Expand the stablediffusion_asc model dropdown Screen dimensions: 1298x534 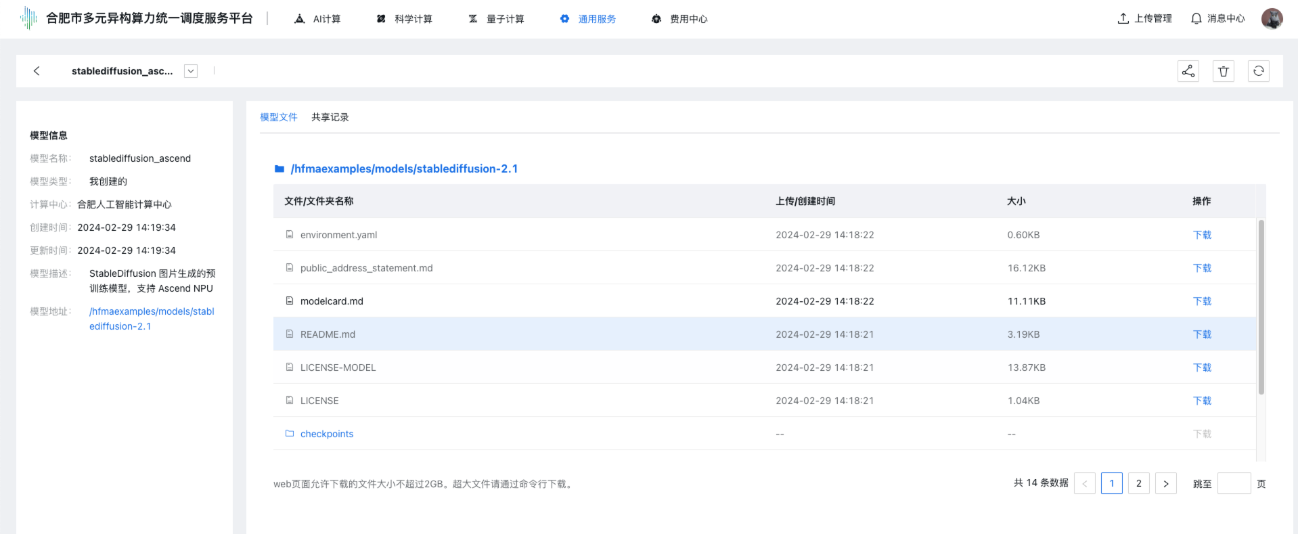click(x=191, y=71)
